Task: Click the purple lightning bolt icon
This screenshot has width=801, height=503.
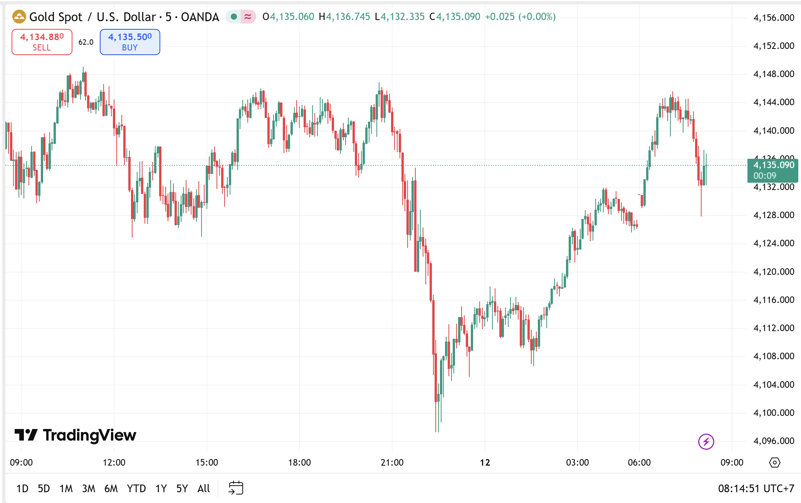Action: [x=706, y=441]
